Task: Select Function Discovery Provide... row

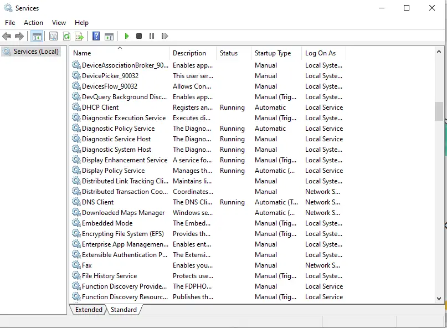Action: pyautogui.click(x=208, y=286)
